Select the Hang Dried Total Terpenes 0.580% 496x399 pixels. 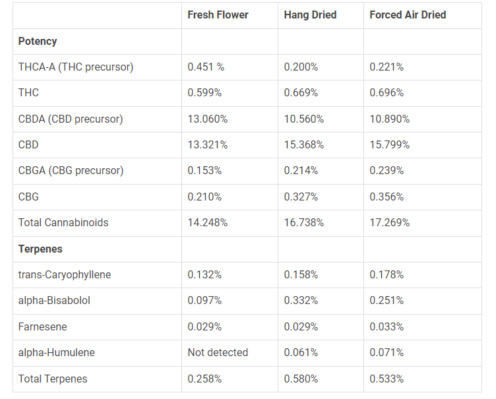301,379
